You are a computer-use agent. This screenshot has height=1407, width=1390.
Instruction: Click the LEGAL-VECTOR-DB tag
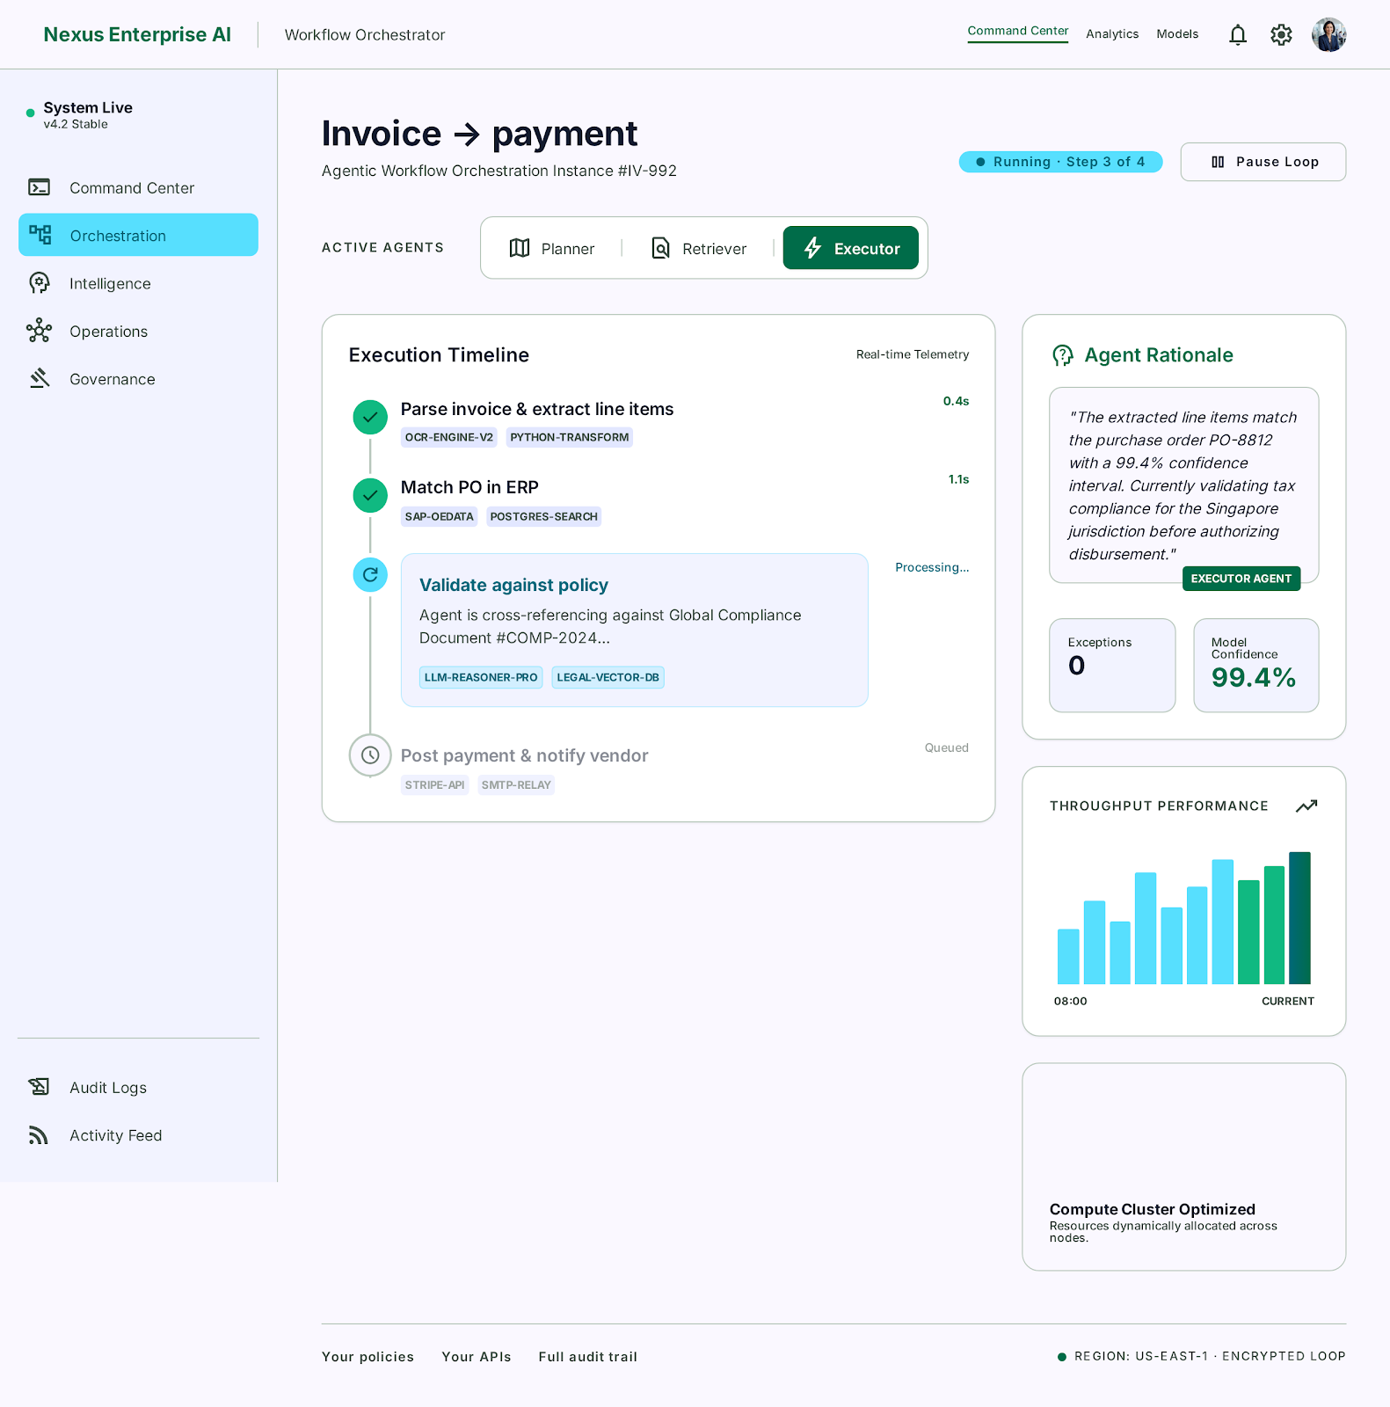click(608, 677)
